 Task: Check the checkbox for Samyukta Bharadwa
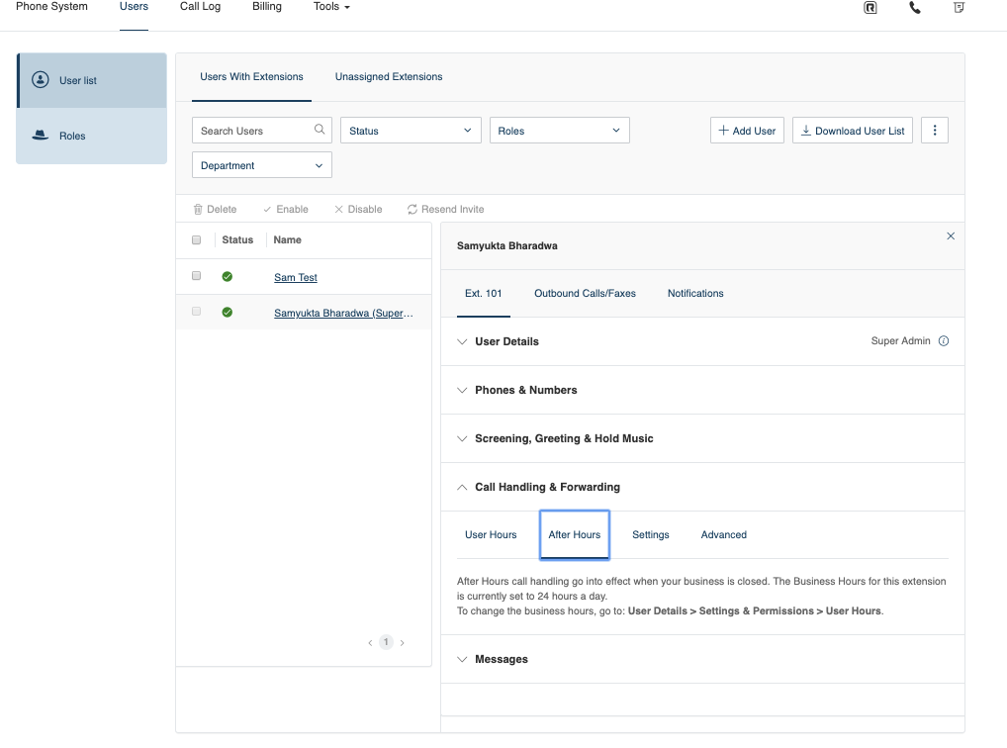click(195, 310)
